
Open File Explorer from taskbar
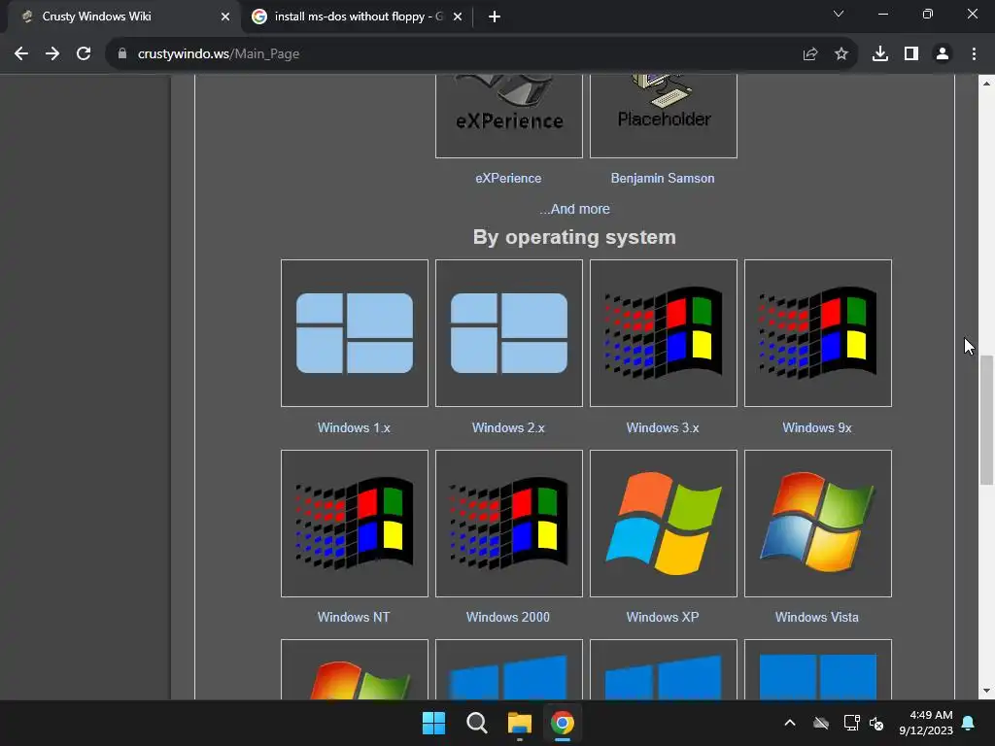coord(519,723)
